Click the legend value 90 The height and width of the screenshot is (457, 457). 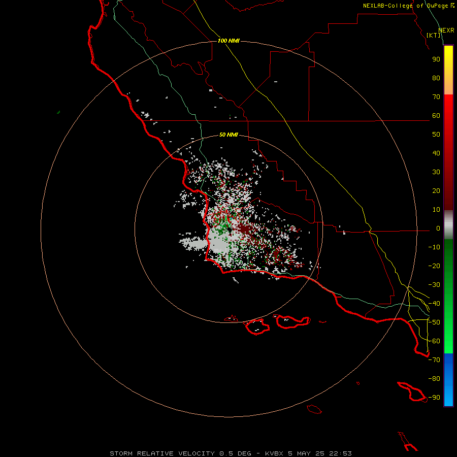(x=436, y=59)
